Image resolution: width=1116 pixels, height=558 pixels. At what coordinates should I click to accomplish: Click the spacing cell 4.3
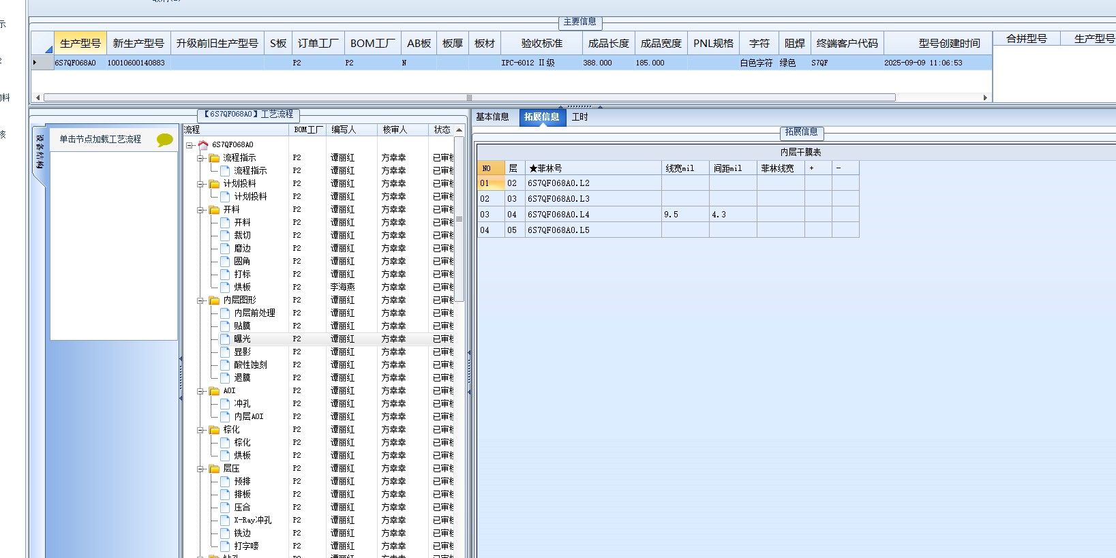(x=733, y=215)
